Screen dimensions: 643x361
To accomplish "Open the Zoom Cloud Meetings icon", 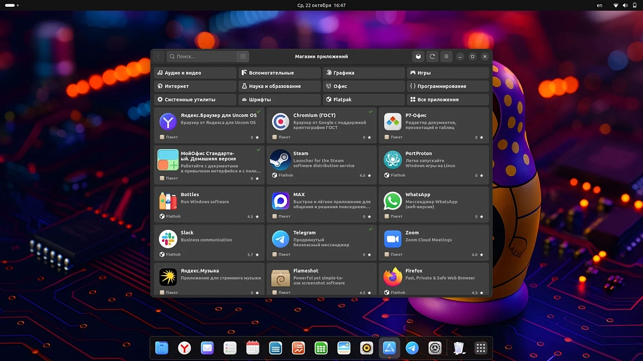I will (x=392, y=239).
